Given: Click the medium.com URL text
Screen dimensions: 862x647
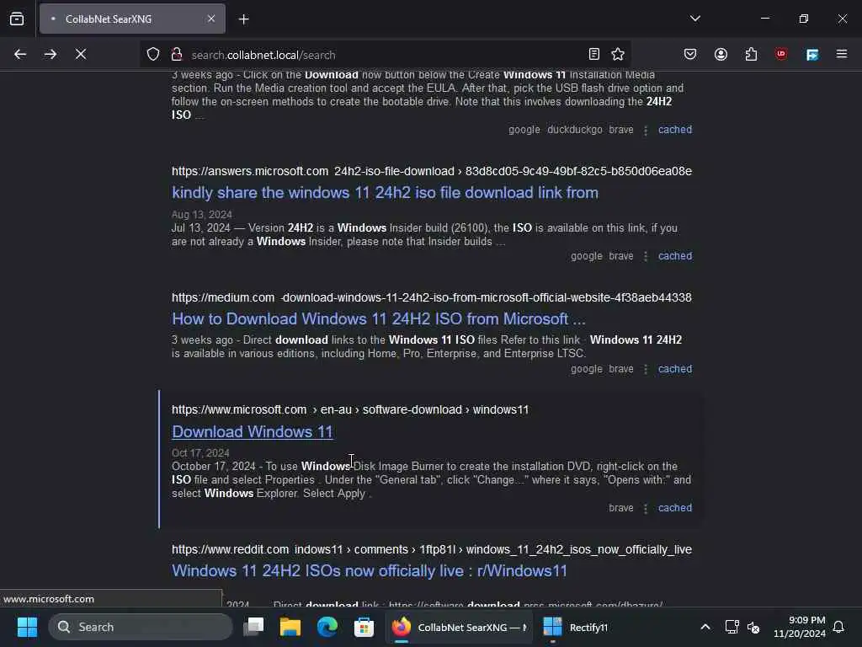Looking at the screenshot, I should pos(432,297).
